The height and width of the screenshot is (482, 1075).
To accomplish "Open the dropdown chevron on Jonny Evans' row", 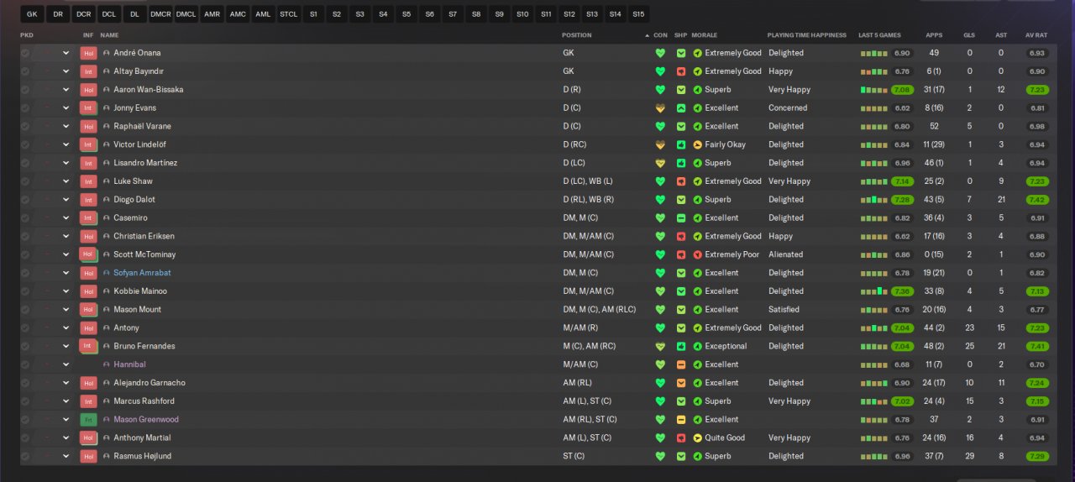I will point(66,108).
